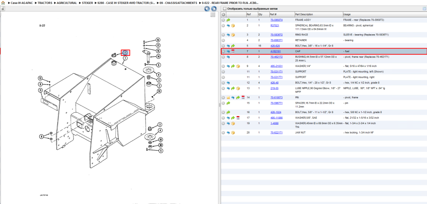Click green arrow on BOLT 426-1024 row
Screen dimensions: 427x204
(x=228, y=112)
